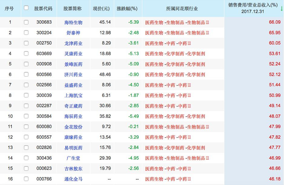Open the 广生堂 stock link
Viewport: 284px width, 185px height.
click(x=73, y=158)
